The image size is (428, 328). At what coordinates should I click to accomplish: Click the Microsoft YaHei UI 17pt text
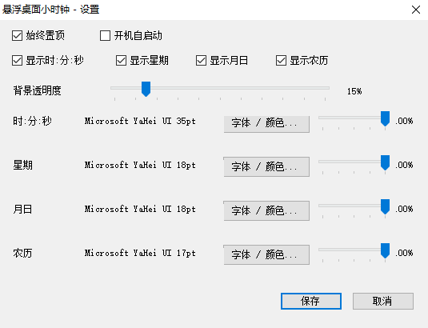click(x=140, y=253)
